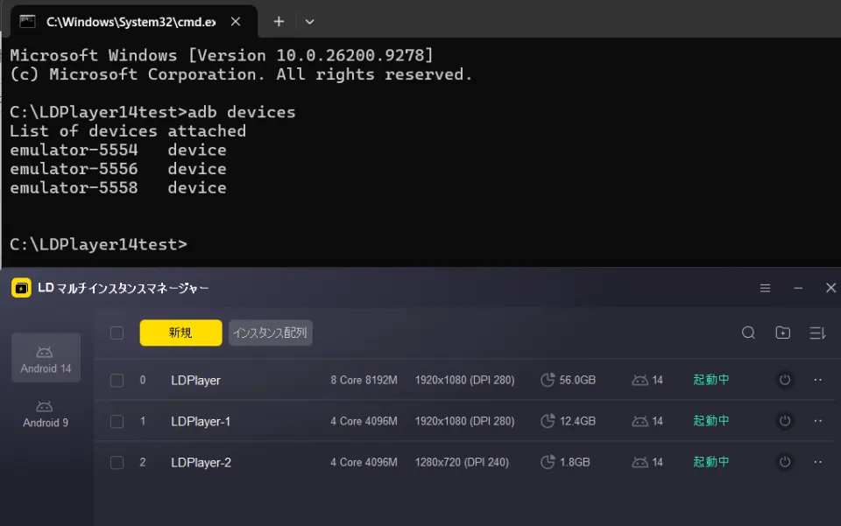Image resolution: width=841 pixels, height=526 pixels.
Task: Click the LDPlayer instance name
Action: [195, 381]
